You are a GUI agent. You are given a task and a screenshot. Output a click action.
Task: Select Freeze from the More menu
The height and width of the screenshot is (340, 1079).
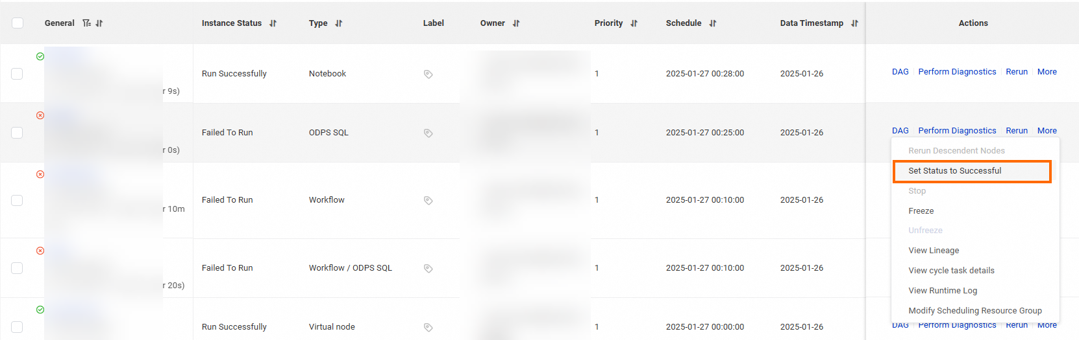[921, 211]
